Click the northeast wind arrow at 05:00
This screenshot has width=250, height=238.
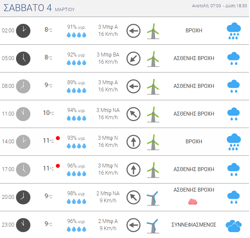pos(133,59)
